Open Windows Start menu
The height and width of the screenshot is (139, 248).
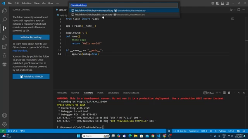click(x=78, y=136)
